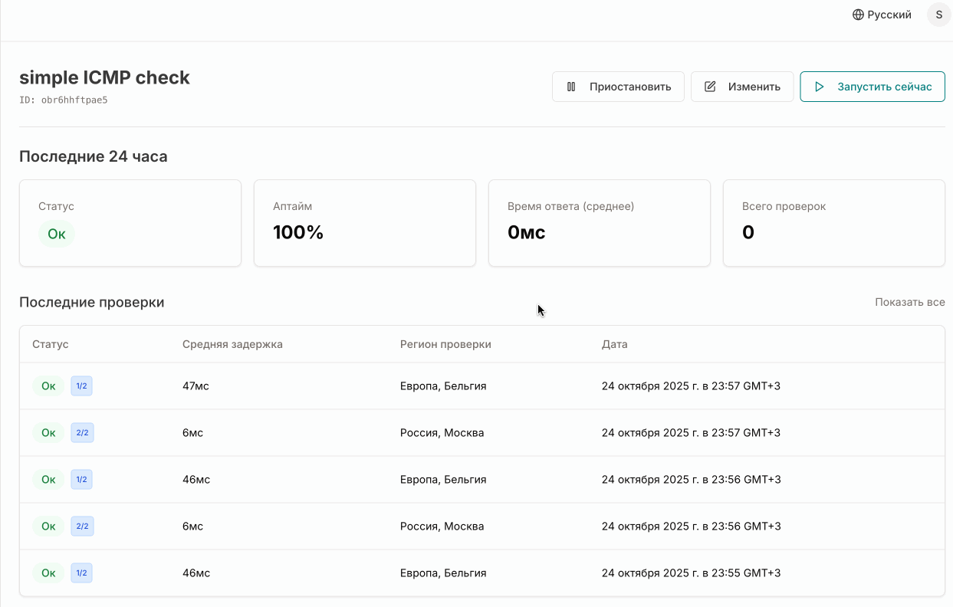Open the S user avatar menu

tap(939, 15)
